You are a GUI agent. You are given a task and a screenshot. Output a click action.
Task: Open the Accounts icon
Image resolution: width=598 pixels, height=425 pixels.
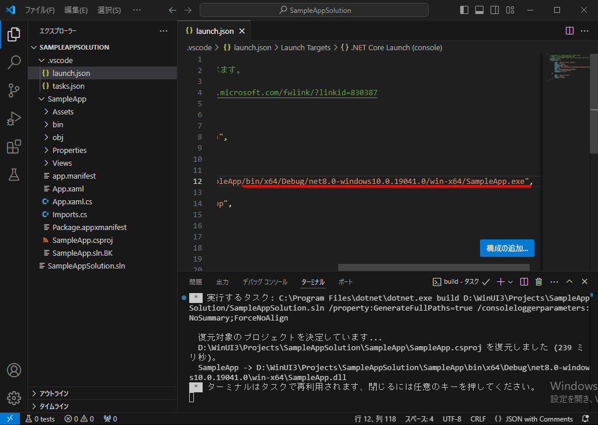[x=14, y=370]
